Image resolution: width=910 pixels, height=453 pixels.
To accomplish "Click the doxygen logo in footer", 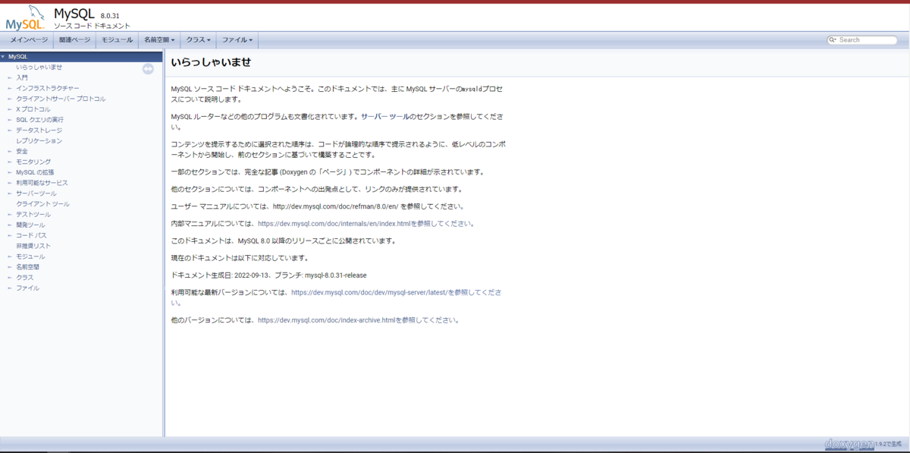I will (x=849, y=443).
